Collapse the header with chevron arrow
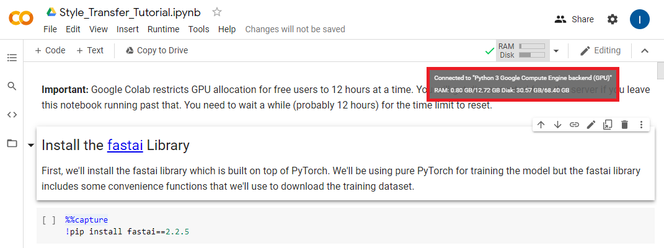Image resolution: width=664 pixels, height=248 pixels. point(645,51)
